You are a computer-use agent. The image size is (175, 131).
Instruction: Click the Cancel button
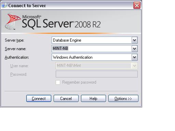[x=66, y=99]
